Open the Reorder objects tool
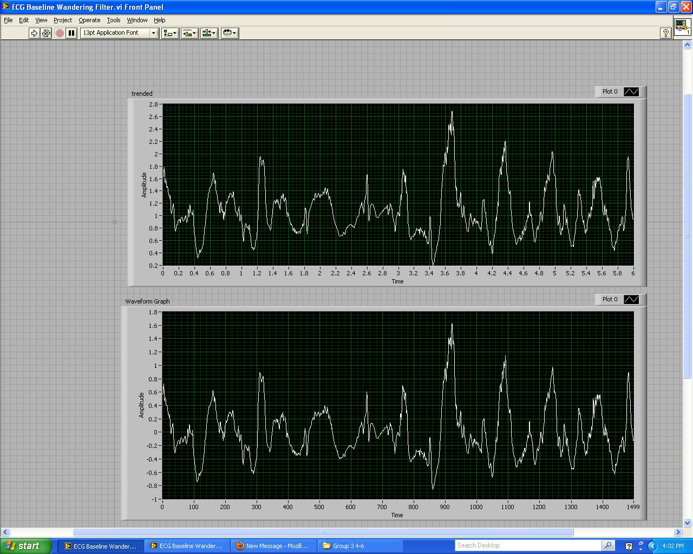693x554 pixels. point(230,33)
